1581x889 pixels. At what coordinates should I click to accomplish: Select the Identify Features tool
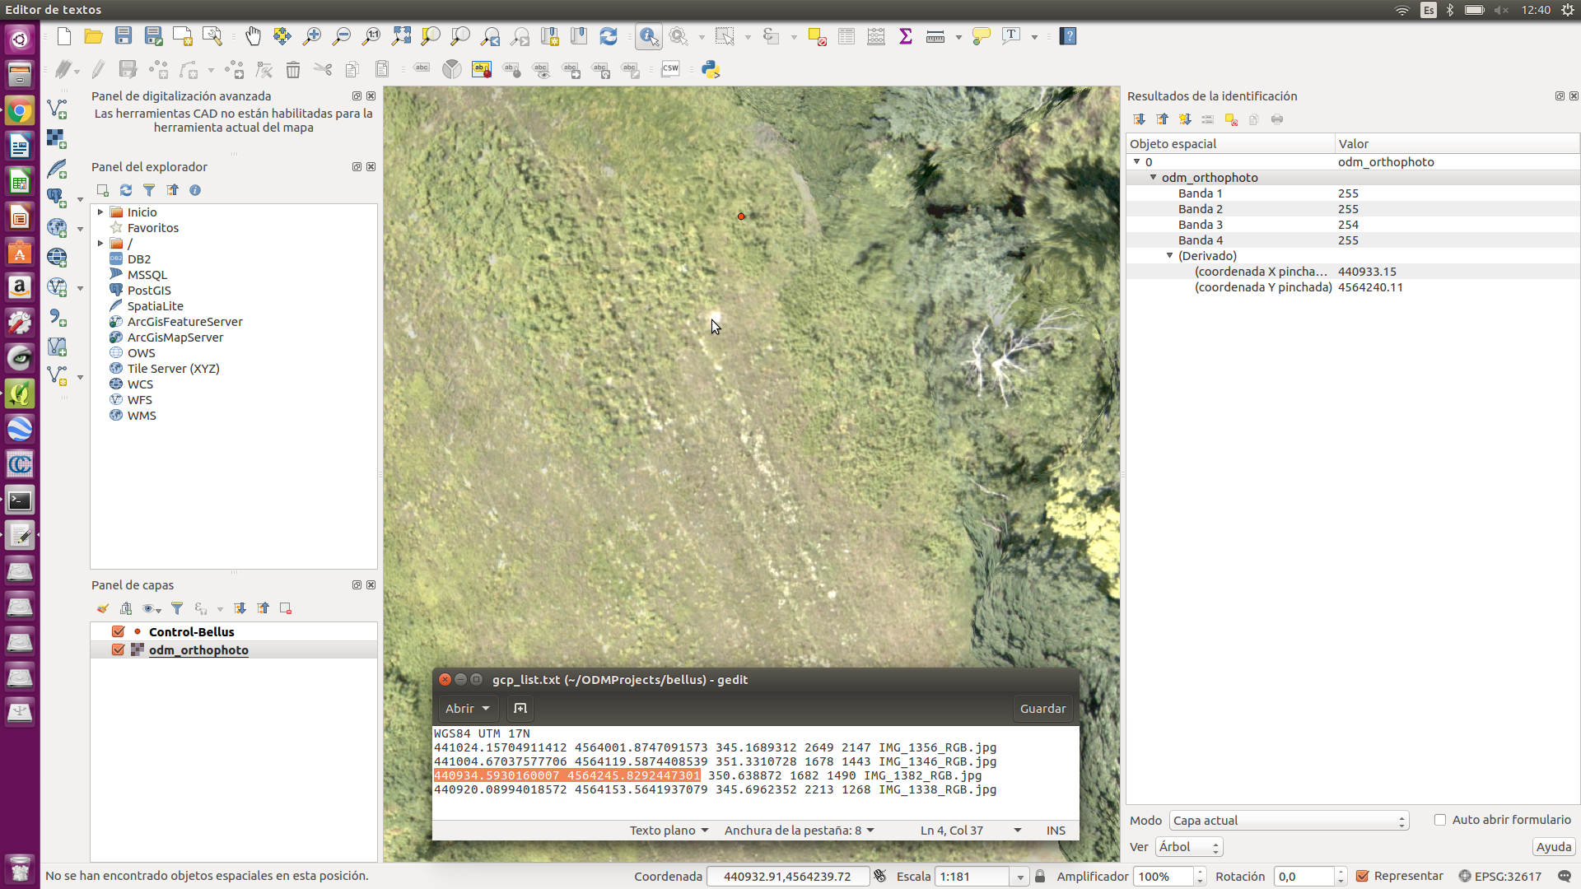click(650, 36)
